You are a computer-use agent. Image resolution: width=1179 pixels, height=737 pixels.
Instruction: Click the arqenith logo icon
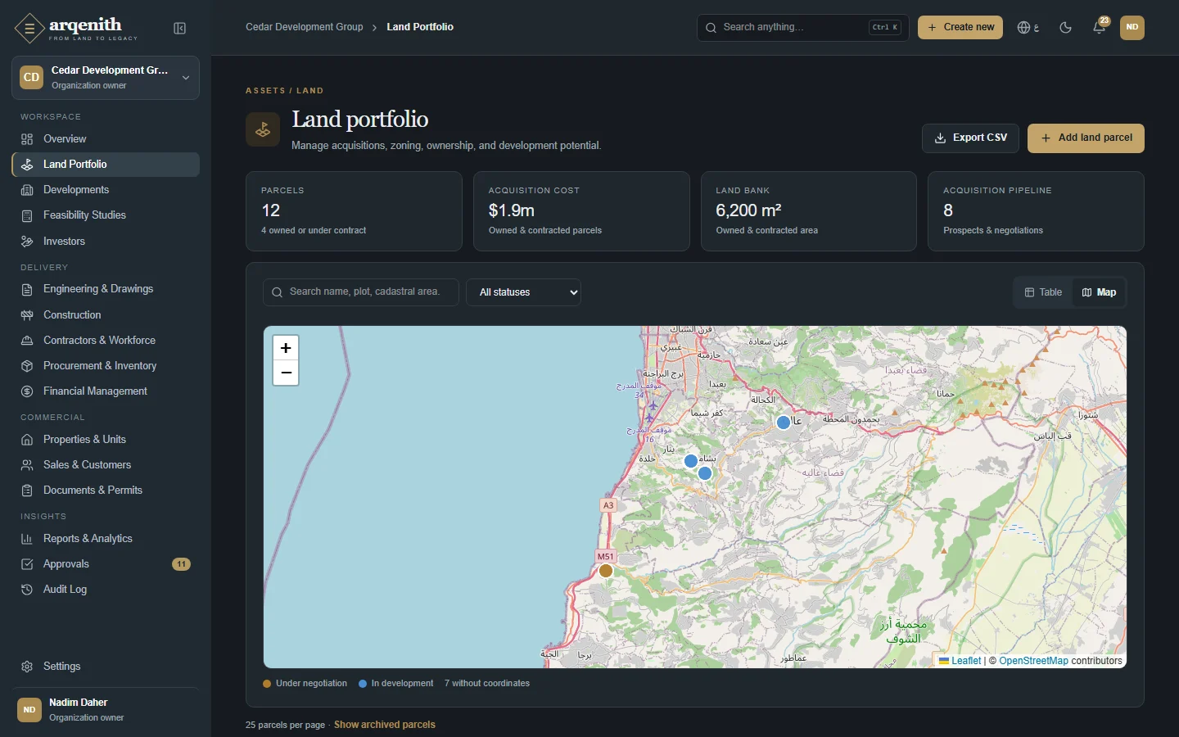tap(29, 29)
